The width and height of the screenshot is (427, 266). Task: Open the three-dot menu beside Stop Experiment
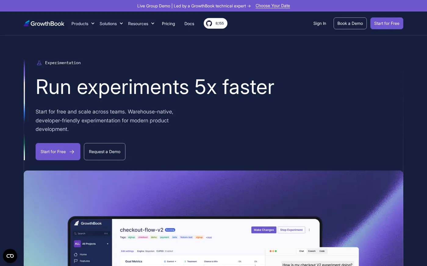309,230
